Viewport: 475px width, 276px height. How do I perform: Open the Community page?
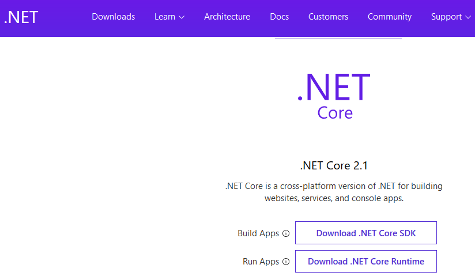(x=390, y=17)
